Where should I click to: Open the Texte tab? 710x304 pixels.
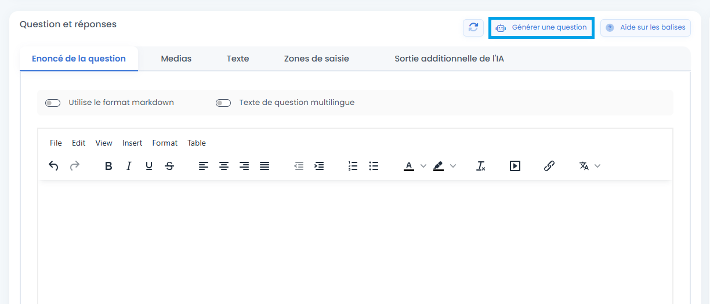(x=238, y=59)
